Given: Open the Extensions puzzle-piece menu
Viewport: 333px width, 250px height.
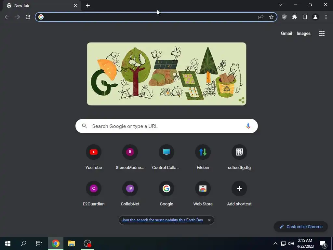Looking at the screenshot, I should (295, 17).
